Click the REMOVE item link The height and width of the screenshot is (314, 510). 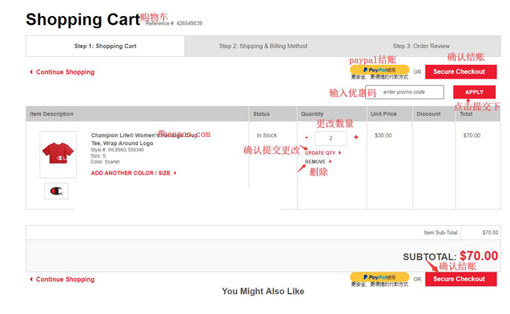pos(318,162)
